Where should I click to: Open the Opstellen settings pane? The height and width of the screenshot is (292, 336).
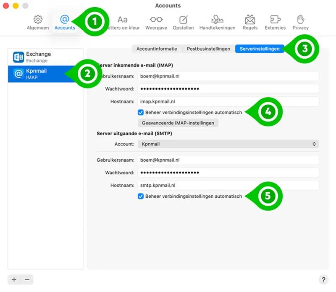tap(183, 22)
